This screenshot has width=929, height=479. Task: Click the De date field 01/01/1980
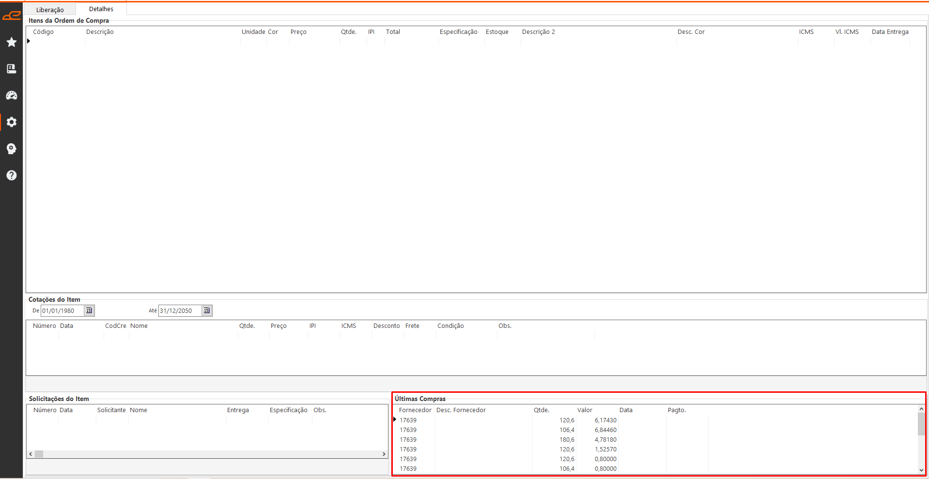pos(62,311)
